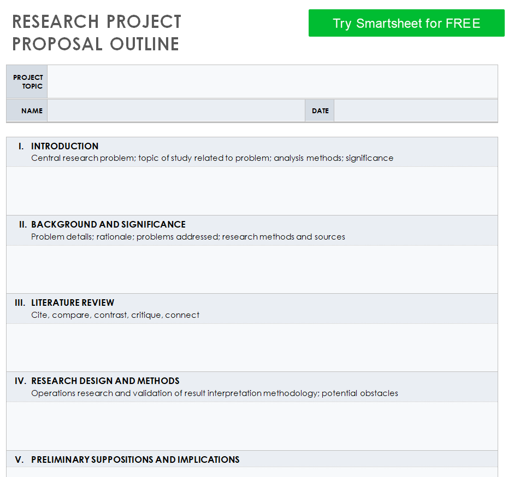Select the PROJECT TOPIC label cell

pos(27,82)
